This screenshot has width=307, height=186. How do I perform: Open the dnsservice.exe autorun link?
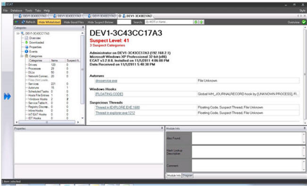click(x=106, y=81)
